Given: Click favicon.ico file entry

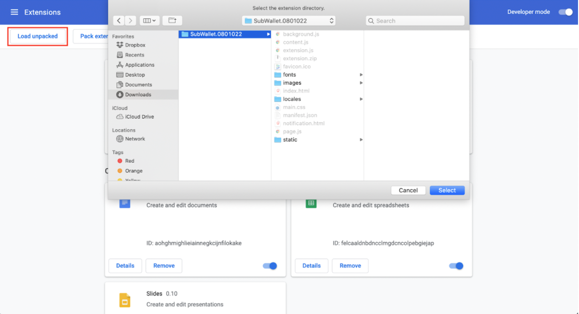Looking at the screenshot, I should [297, 67].
